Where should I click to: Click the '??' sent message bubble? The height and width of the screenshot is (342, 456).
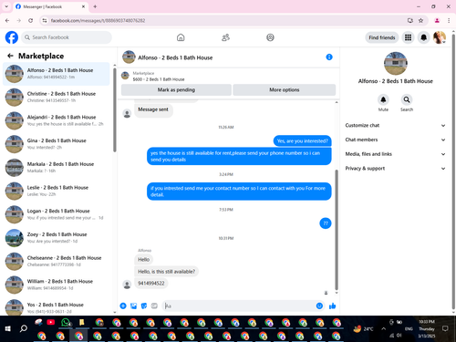pos(326,223)
